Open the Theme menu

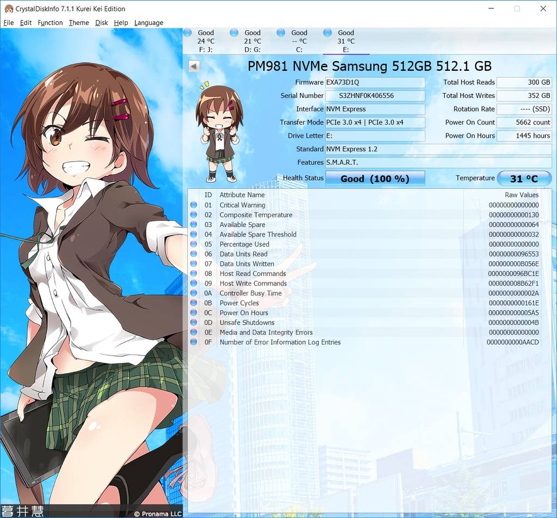click(78, 22)
